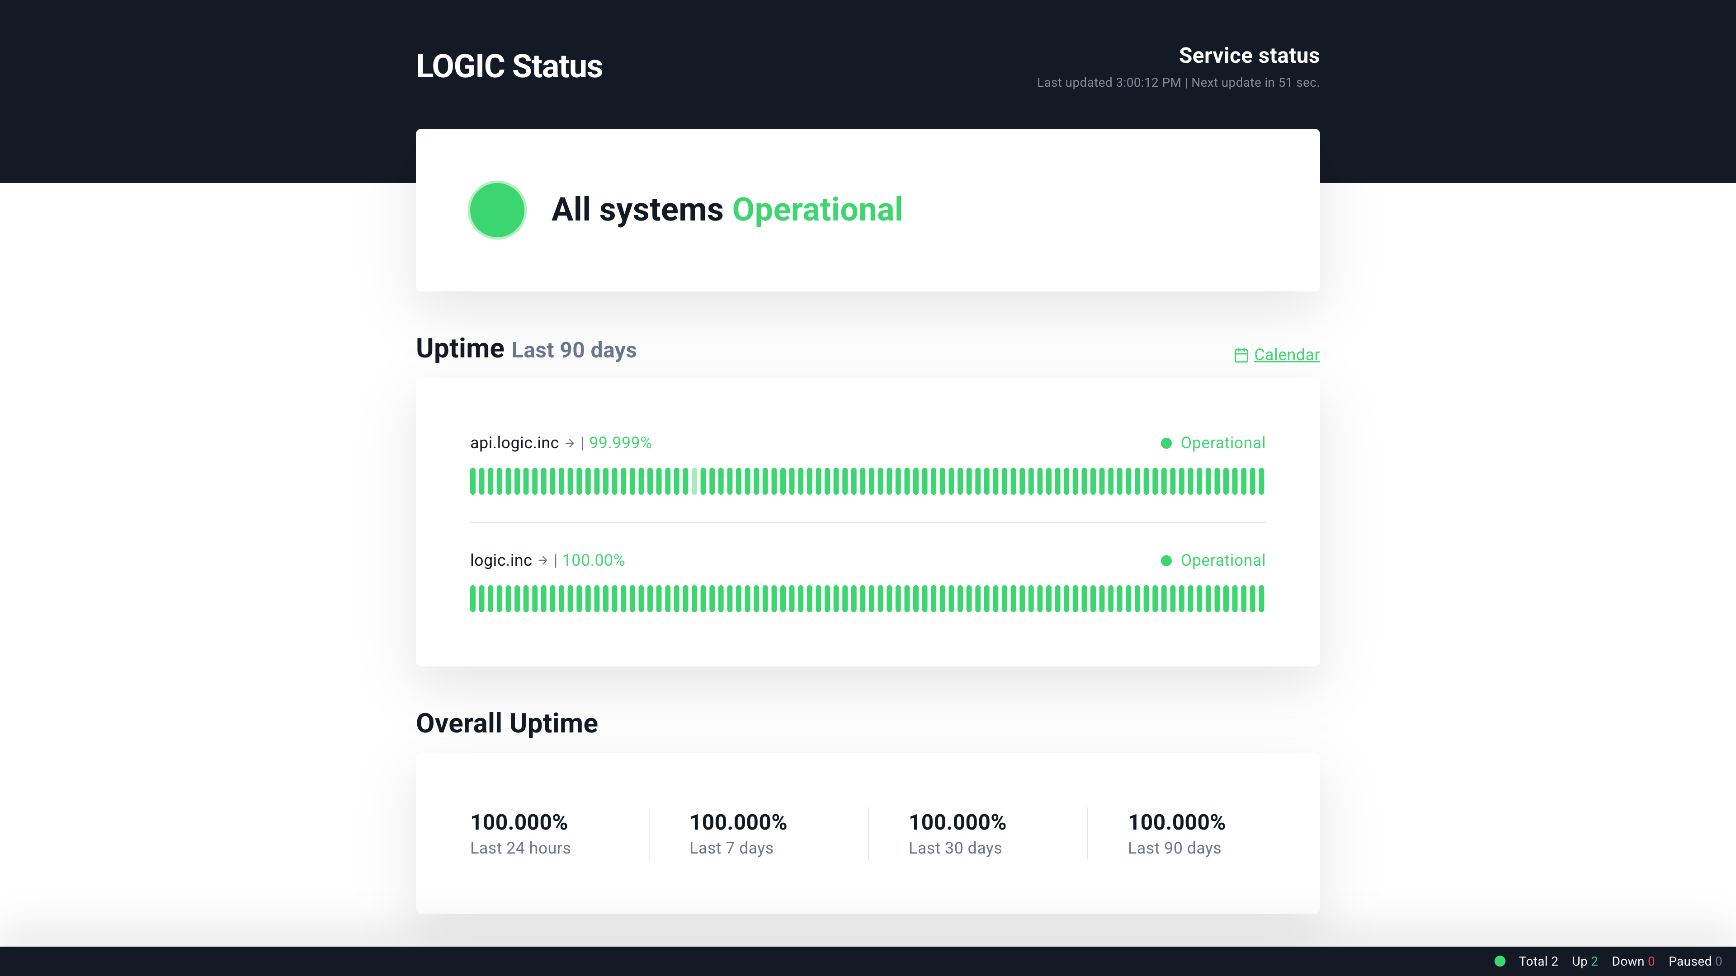
Task: Click the Paused 0 counter in footer
Action: click(x=1694, y=961)
